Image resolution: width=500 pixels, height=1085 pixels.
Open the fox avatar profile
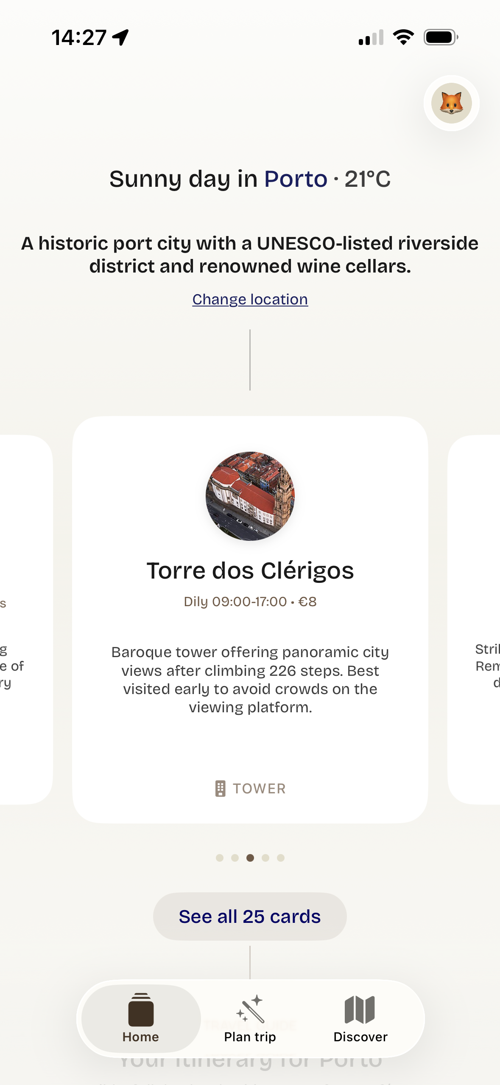pos(451,103)
